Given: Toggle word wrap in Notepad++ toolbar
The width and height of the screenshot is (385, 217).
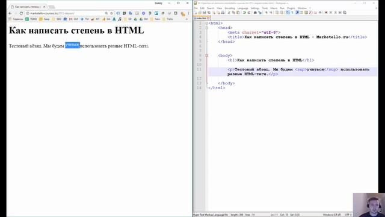Looking at the screenshot, I should click(288, 12).
